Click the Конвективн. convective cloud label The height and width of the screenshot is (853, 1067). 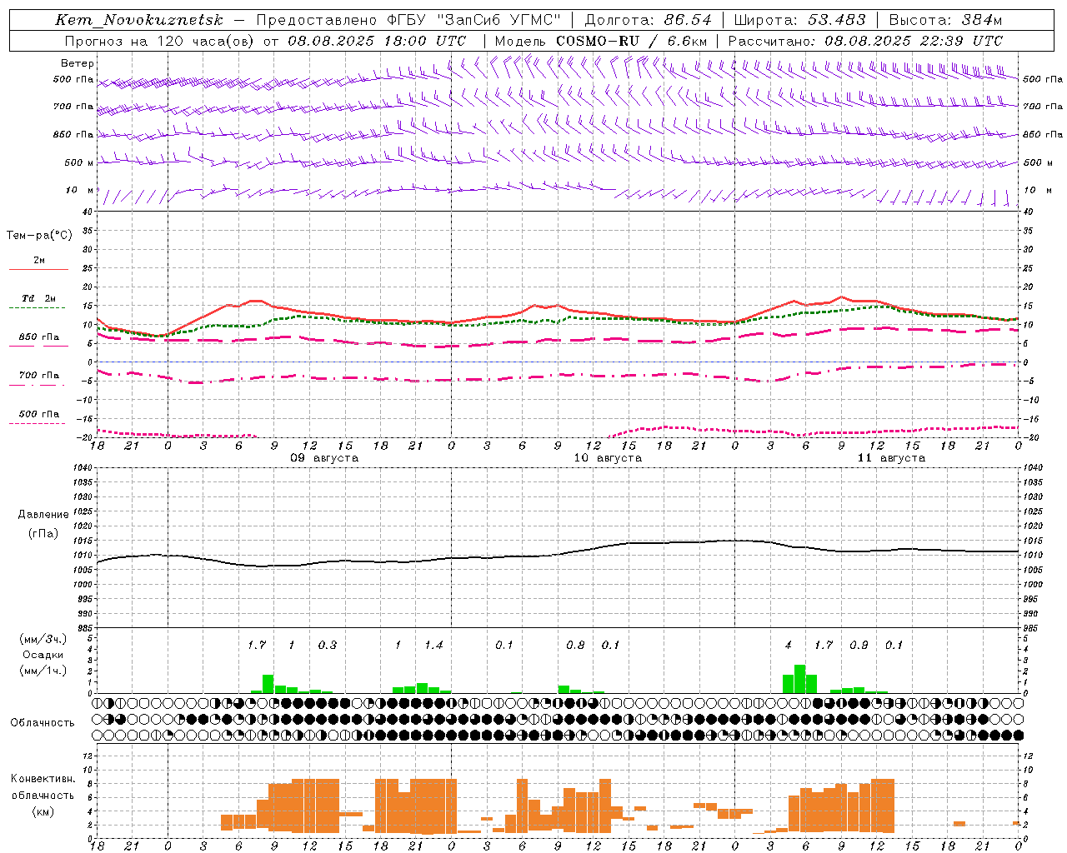click(43, 779)
